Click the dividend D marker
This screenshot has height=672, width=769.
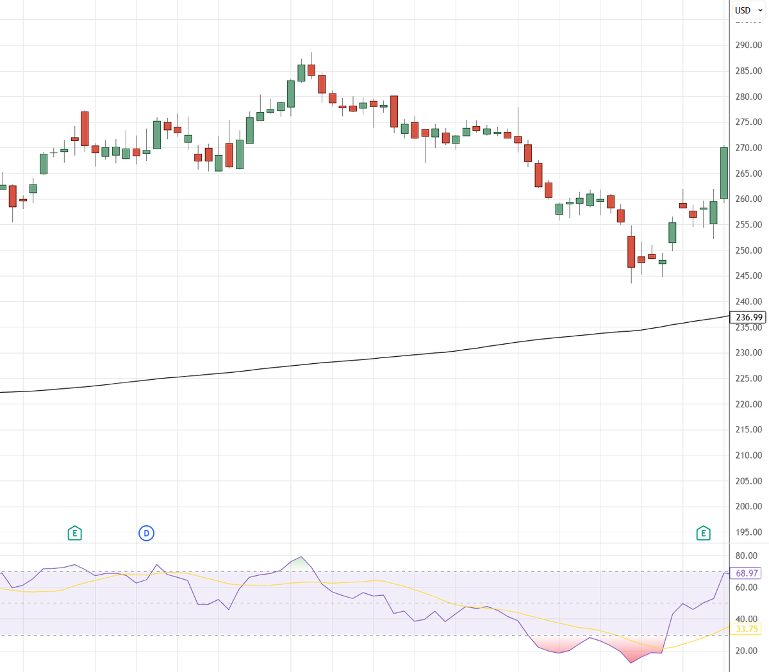point(146,533)
